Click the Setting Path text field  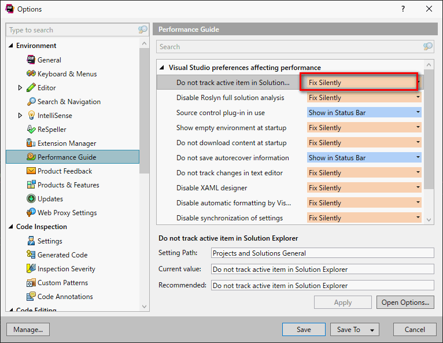(322, 253)
